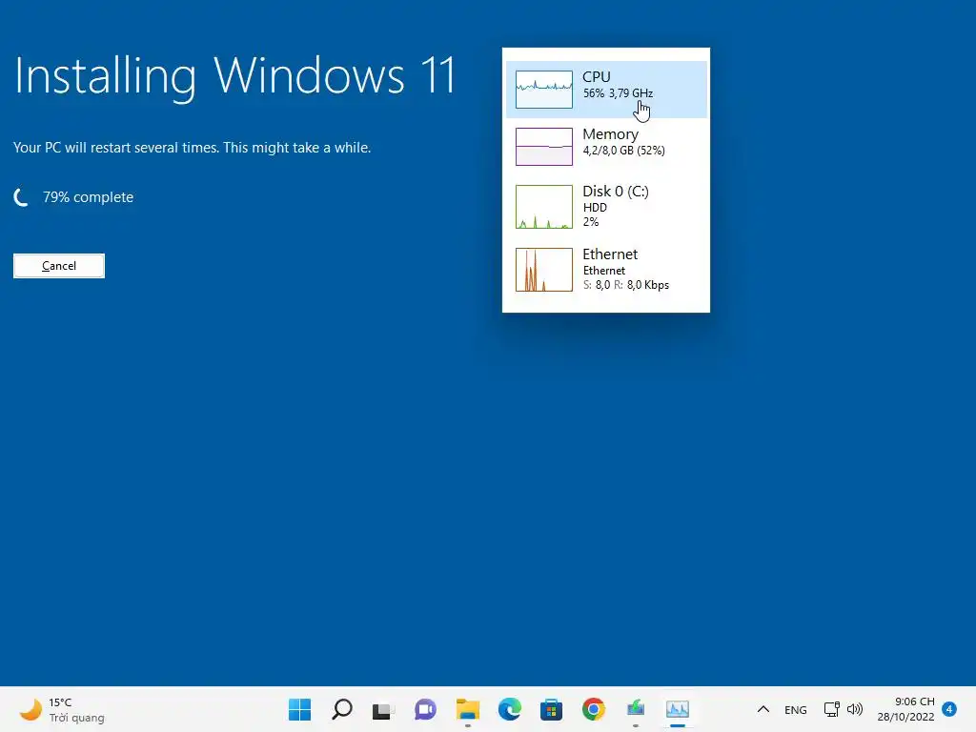Click the "79% complete" progress text
The width and height of the screenshot is (976, 732).
(88, 197)
